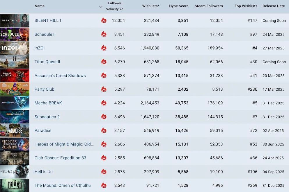Screen dimensions: 289x192
Task: Click the flame icon in Assassin's Creed Shadows row
Action: (x=104, y=76)
